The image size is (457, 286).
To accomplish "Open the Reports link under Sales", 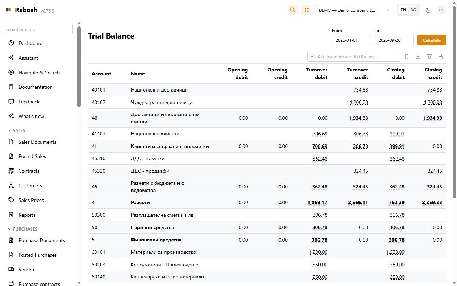I will 27,215.
